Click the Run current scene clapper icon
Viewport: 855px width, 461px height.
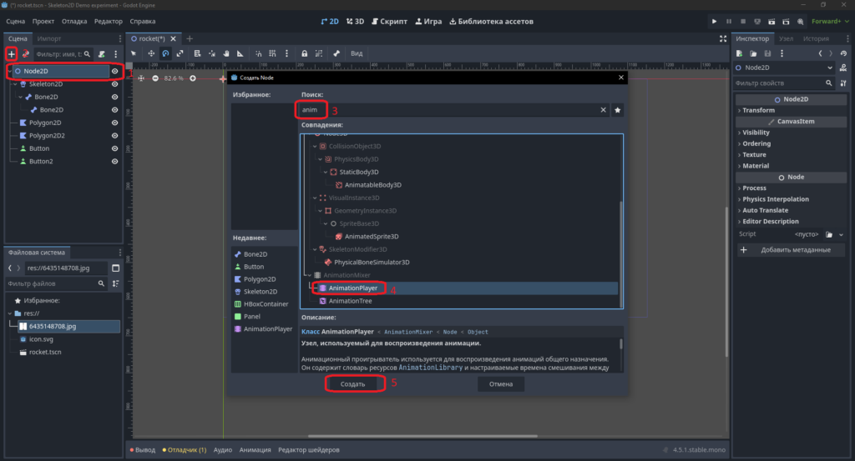point(772,21)
